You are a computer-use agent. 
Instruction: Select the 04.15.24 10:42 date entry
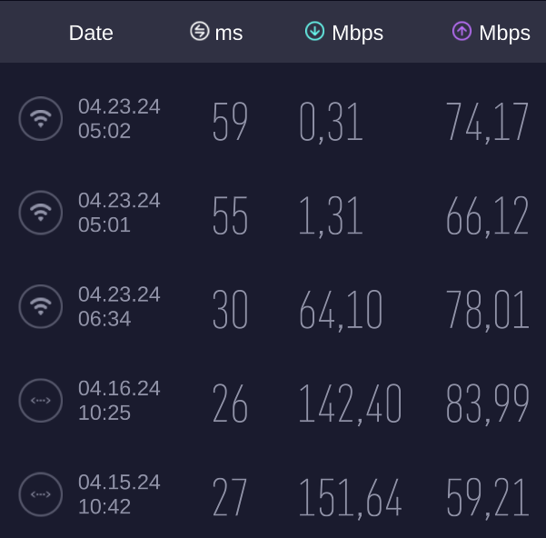[x=119, y=494]
